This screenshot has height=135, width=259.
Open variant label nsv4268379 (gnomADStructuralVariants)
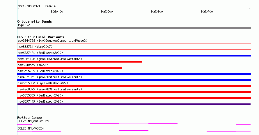tap(50, 89)
